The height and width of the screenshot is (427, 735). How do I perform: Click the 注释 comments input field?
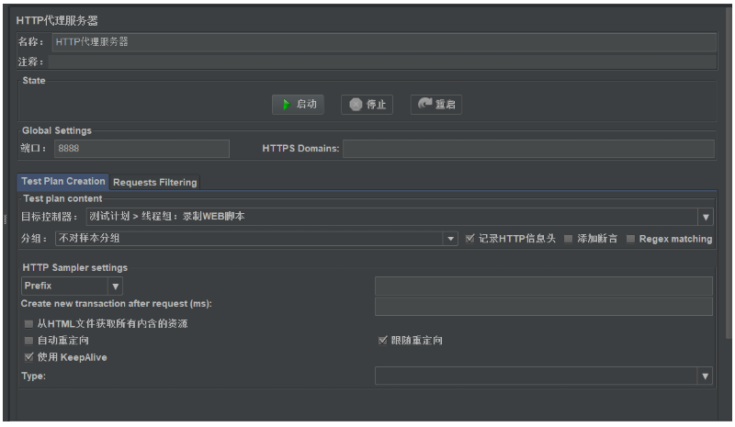tap(382, 62)
